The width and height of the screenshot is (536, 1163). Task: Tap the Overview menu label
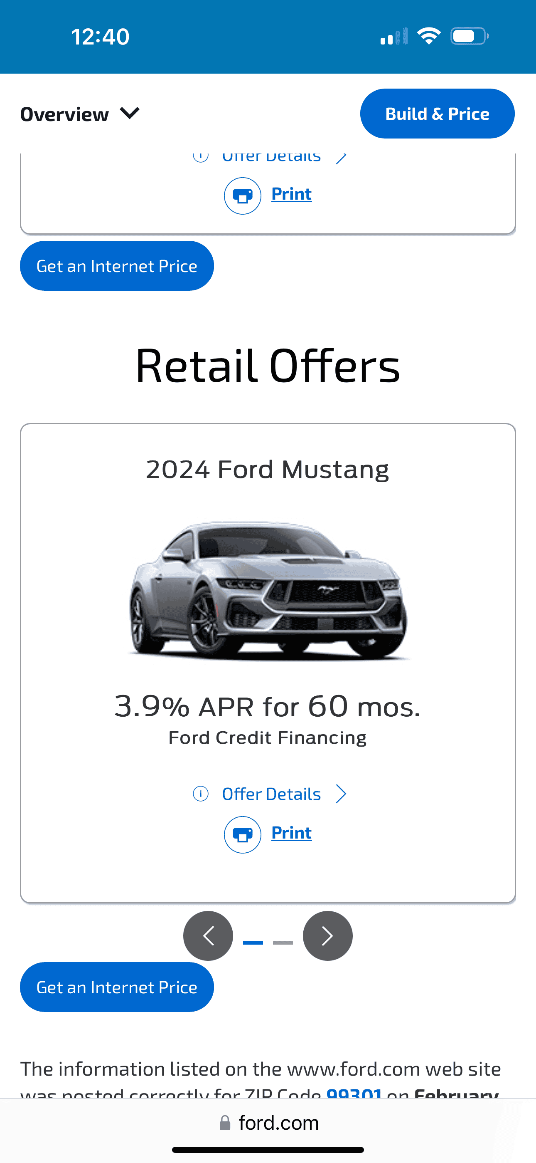64,114
